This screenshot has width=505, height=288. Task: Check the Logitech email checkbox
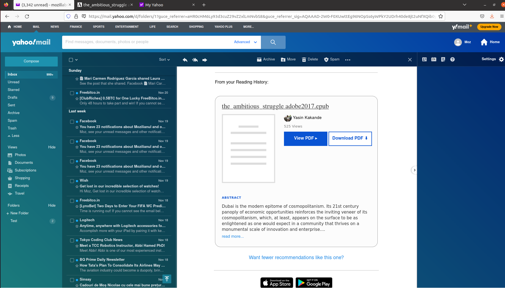[72, 220]
